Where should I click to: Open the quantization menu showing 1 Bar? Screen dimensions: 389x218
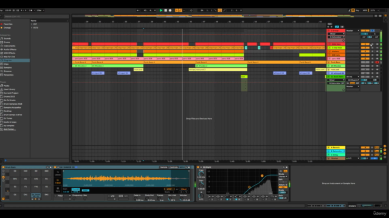tap(40, 10)
